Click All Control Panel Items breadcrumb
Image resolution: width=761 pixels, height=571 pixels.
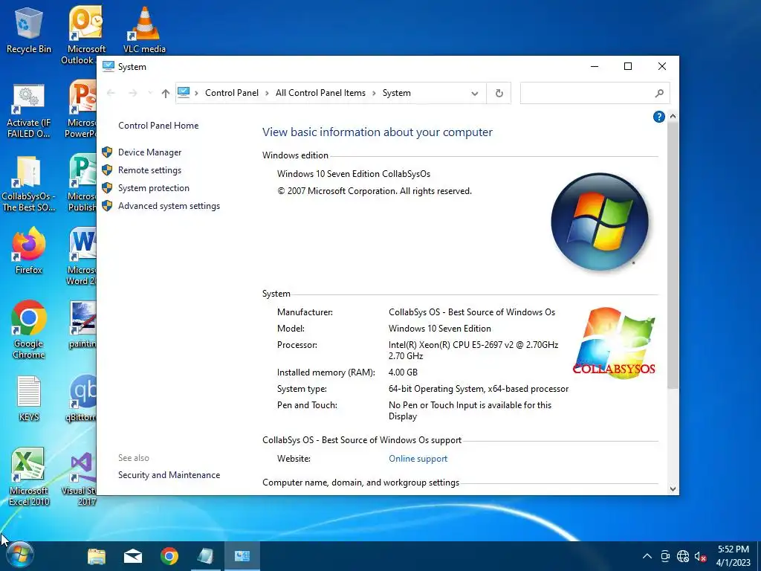point(320,93)
